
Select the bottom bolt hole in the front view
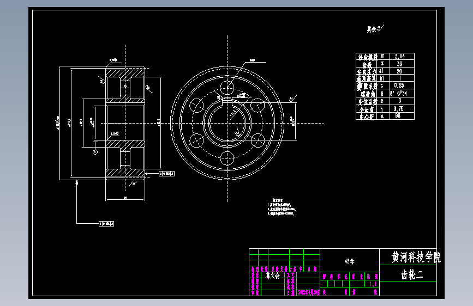(x=227, y=158)
